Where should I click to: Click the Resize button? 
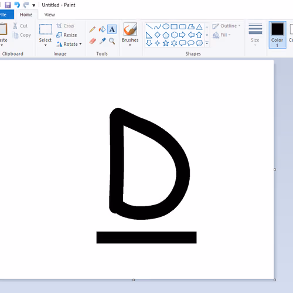[67, 35]
